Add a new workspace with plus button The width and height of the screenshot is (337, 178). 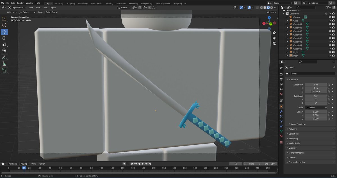185,3
